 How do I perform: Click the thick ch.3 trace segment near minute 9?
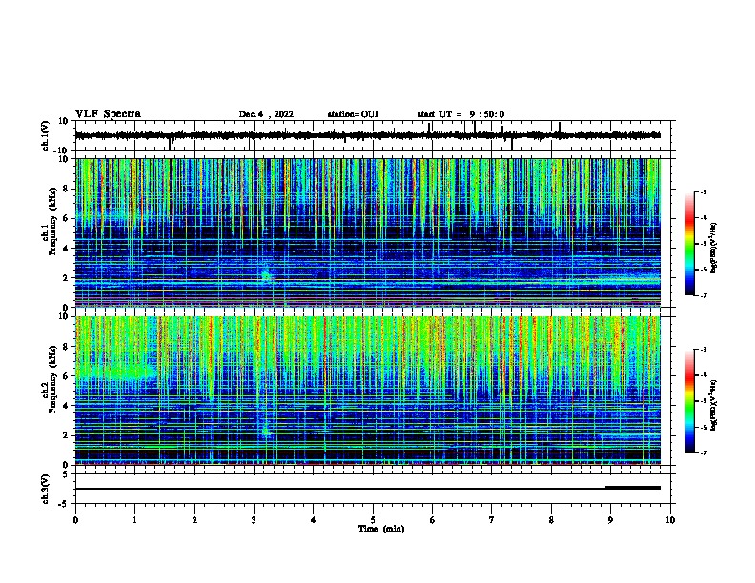(x=633, y=488)
